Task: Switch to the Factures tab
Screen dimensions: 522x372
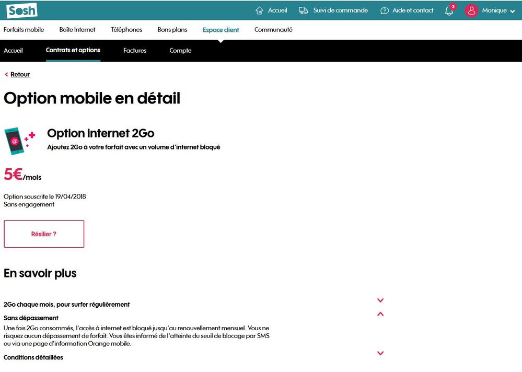Action: (x=135, y=51)
